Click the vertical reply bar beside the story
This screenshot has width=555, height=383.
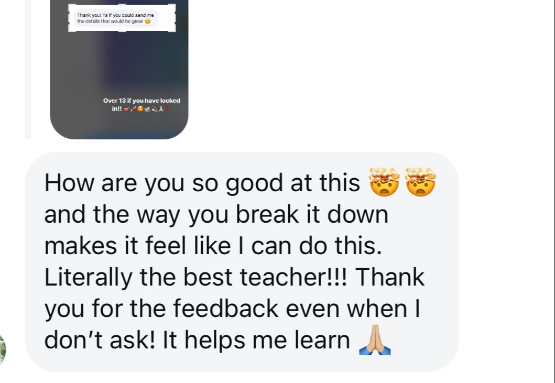click(28, 69)
